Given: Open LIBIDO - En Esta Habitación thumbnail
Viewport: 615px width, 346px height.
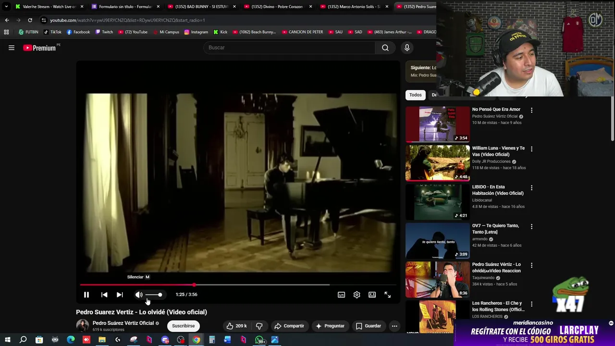Looking at the screenshot, I should (438, 202).
